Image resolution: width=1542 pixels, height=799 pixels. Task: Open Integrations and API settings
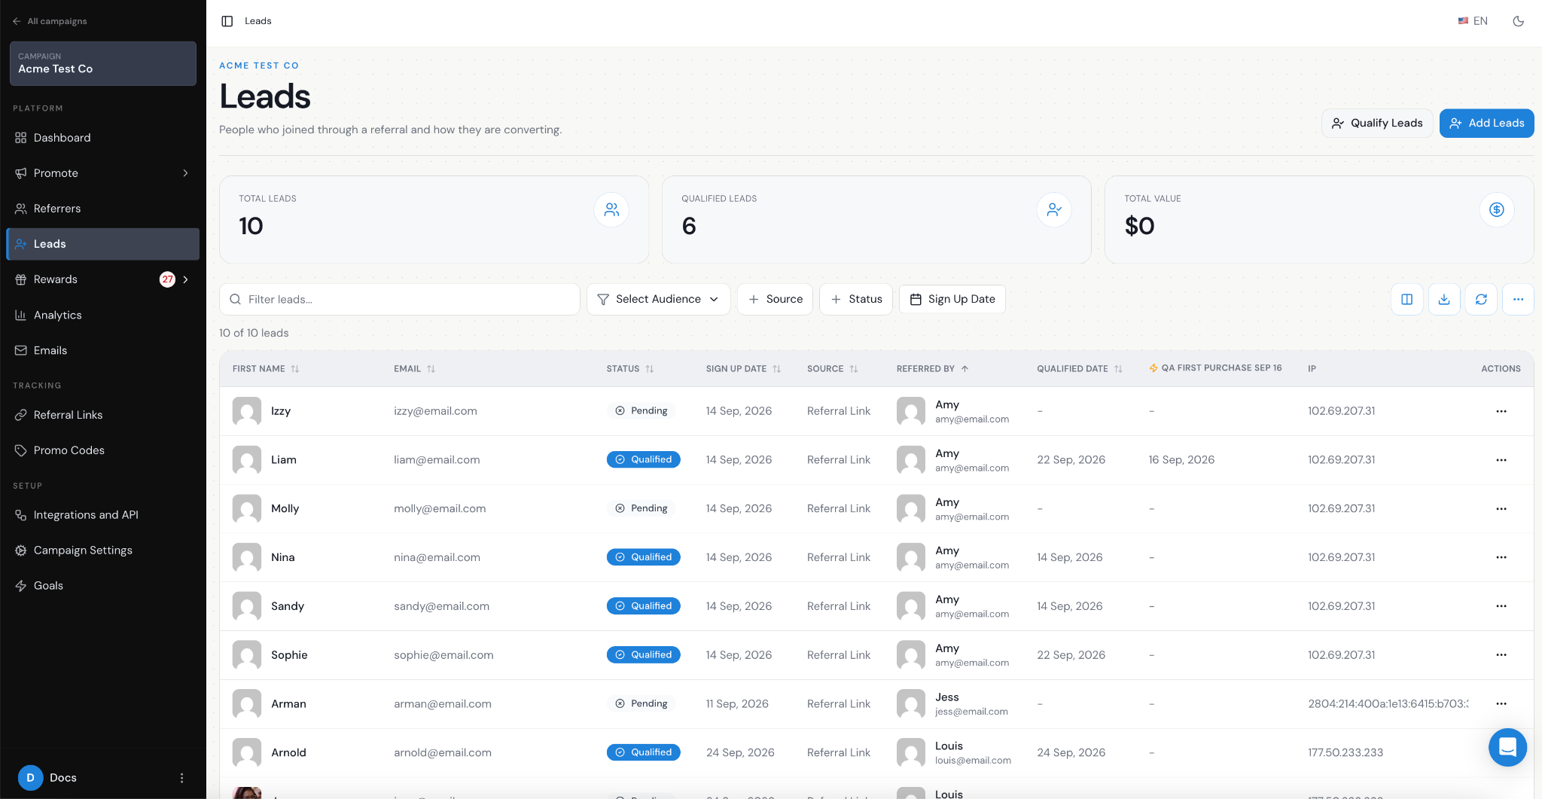102,515
